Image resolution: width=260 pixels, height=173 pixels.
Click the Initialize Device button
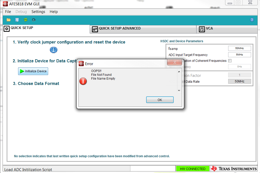point(33,71)
